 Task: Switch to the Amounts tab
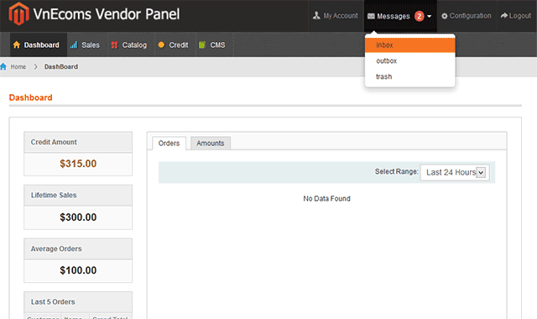coord(211,144)
